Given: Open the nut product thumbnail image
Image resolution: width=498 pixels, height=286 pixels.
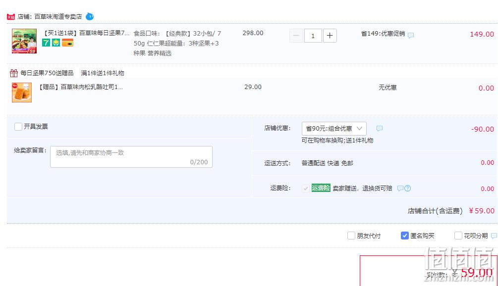Looking at the screenshot, I should pyautogui.click(x=24, y=41).
